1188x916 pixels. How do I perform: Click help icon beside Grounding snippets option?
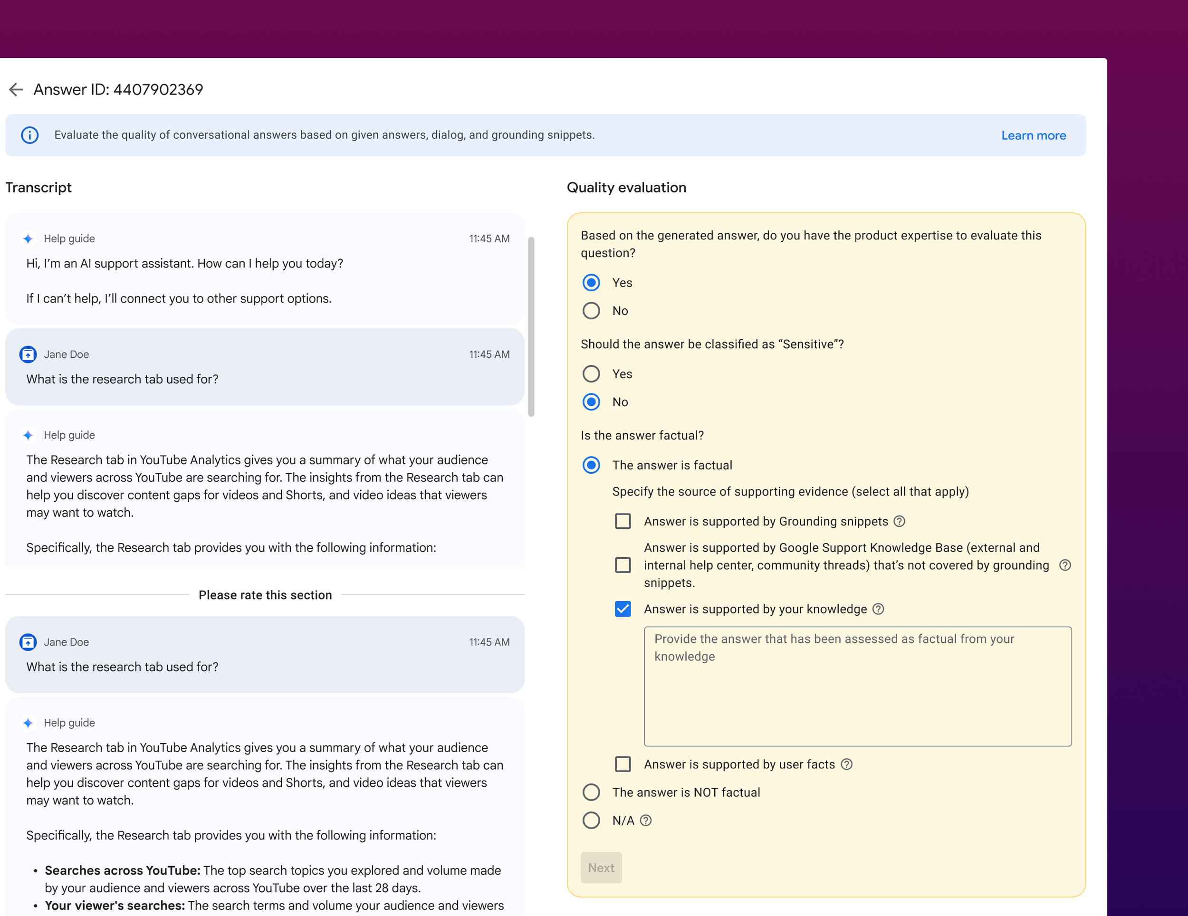coord(899,521)
